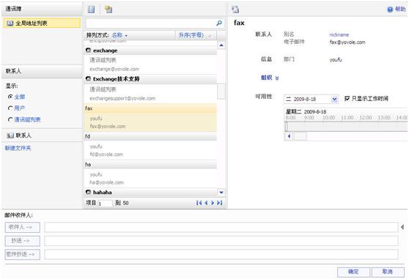Viewport: 409px width, 279px height.
Task: Select exchangesupport@yovole.com entry
Action: coord(122,98)
